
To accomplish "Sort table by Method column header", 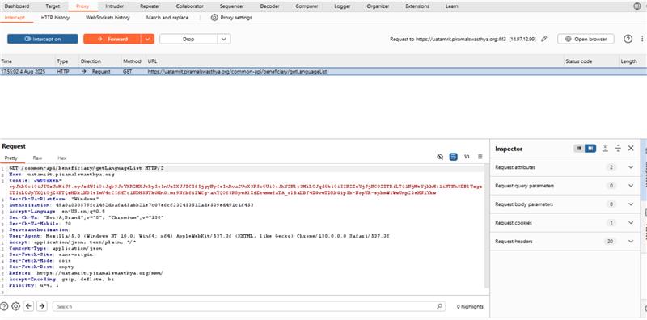I will tap(133, 61).
